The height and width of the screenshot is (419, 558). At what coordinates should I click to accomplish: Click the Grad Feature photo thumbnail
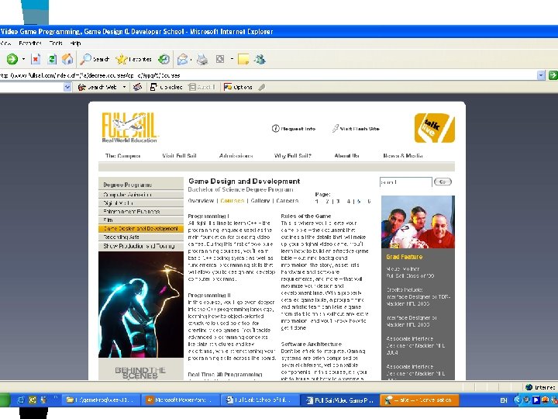tap(418, 222)
